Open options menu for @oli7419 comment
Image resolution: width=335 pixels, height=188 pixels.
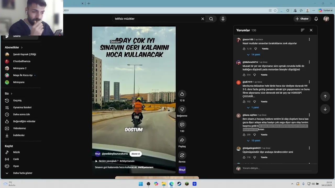309,82
